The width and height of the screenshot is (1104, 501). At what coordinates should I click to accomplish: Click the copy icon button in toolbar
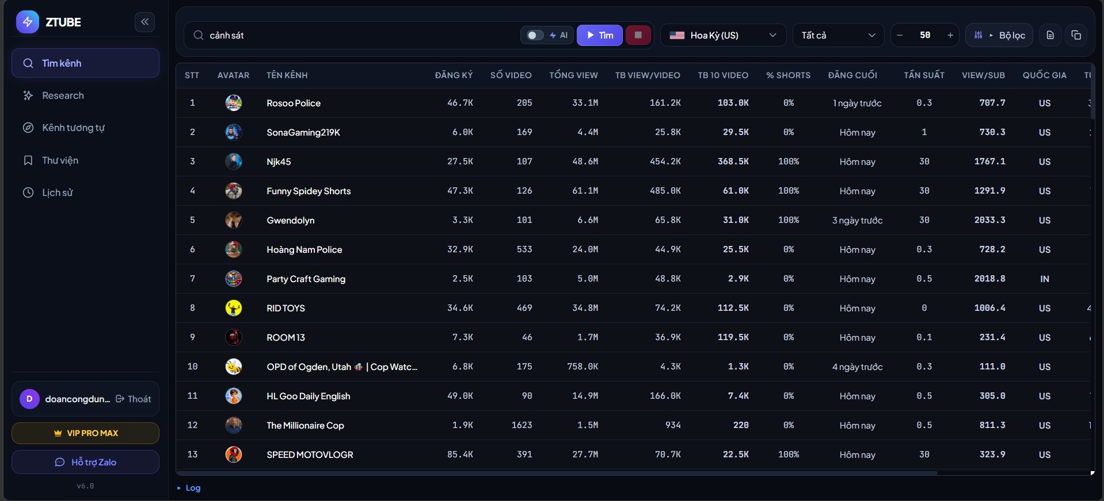1076,35
